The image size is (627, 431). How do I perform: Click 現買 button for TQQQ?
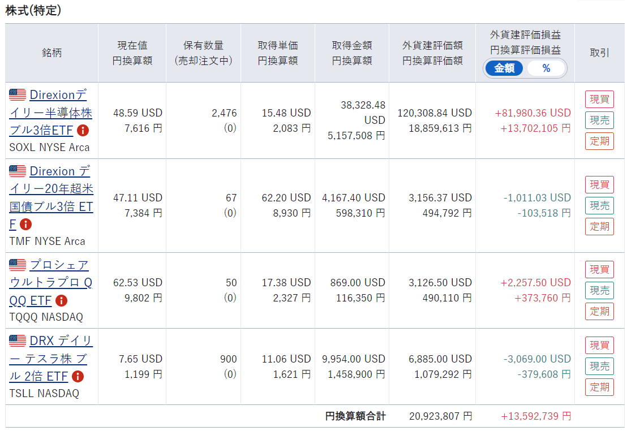[599, 269]
